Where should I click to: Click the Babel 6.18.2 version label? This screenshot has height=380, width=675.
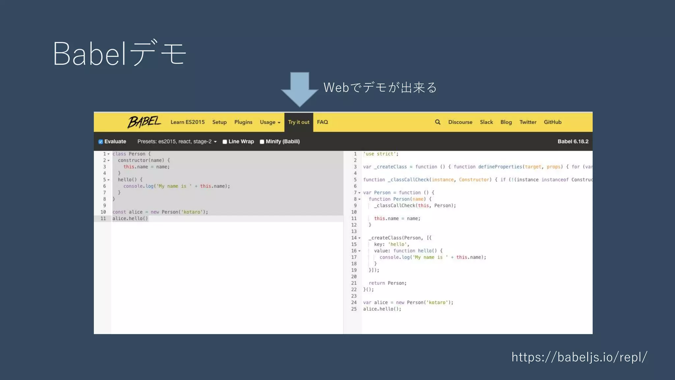573,142
